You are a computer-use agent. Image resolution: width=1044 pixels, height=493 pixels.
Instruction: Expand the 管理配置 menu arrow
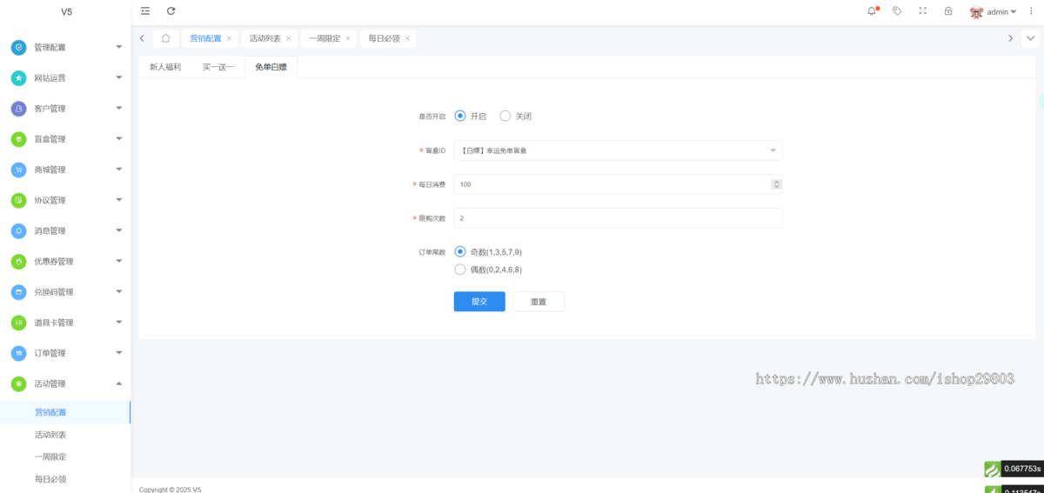point(119,47)
